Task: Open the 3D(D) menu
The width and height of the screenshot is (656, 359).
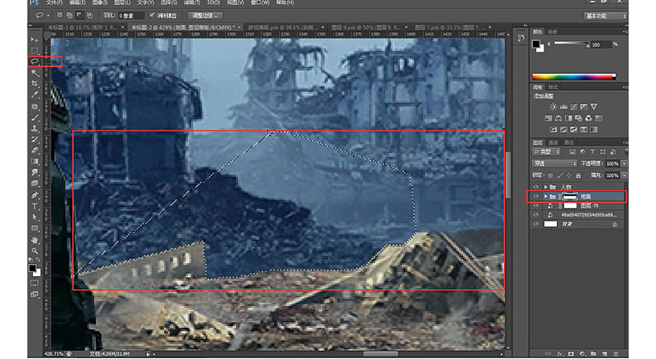Action: 213,2
